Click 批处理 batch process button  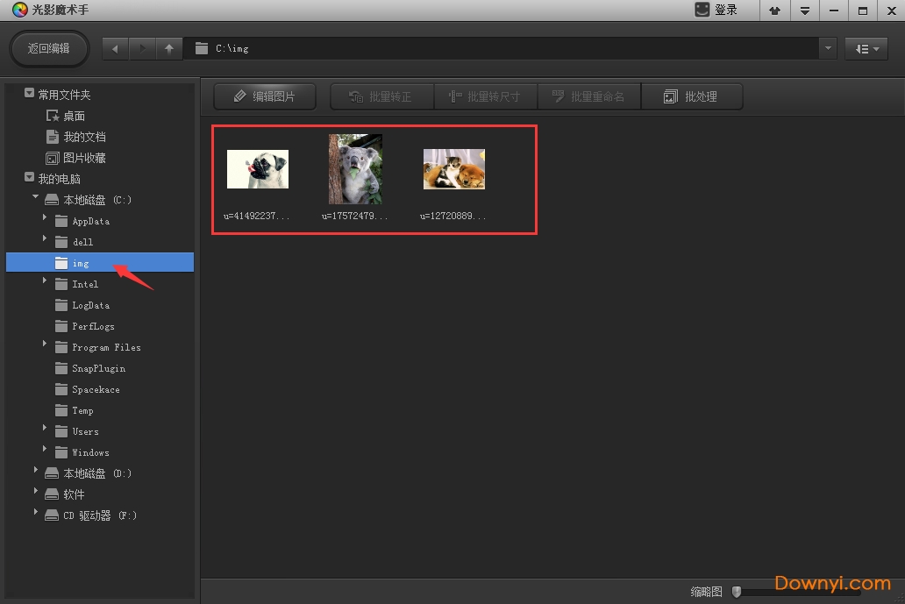tap(691, 96)
